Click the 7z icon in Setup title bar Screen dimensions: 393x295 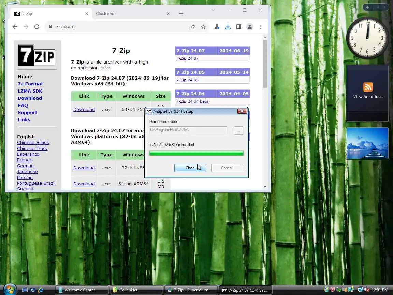click(x=149, y=111)
